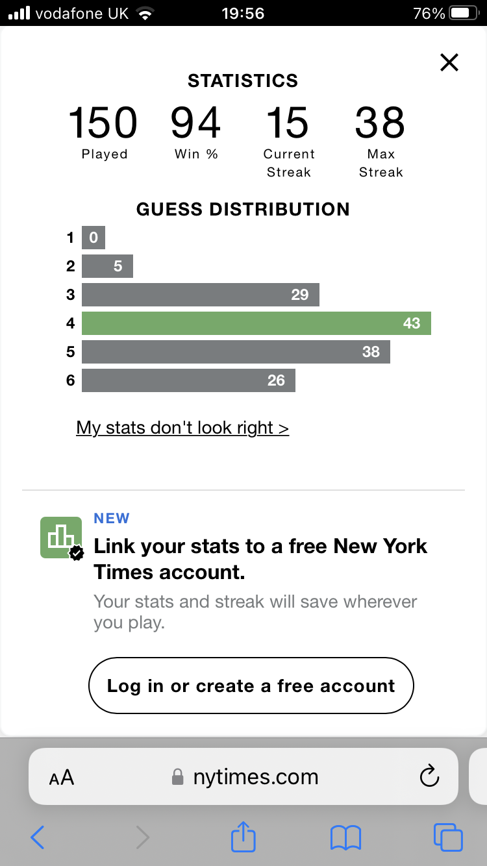The height and width of the screenshot is (866, 487).
Task: Go back with the Safari back arrow
Action: (38, 837)
